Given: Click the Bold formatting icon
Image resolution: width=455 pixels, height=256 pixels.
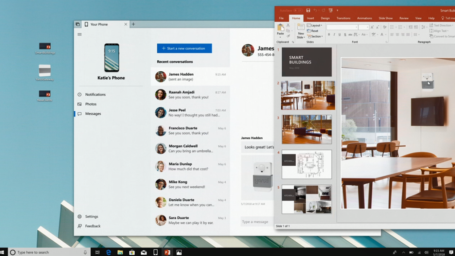Looking at the screenshot, I should [329, 35].
